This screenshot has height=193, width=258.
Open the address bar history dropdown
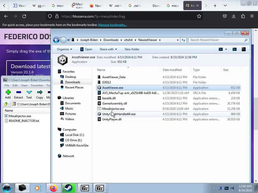pos(178,40)
